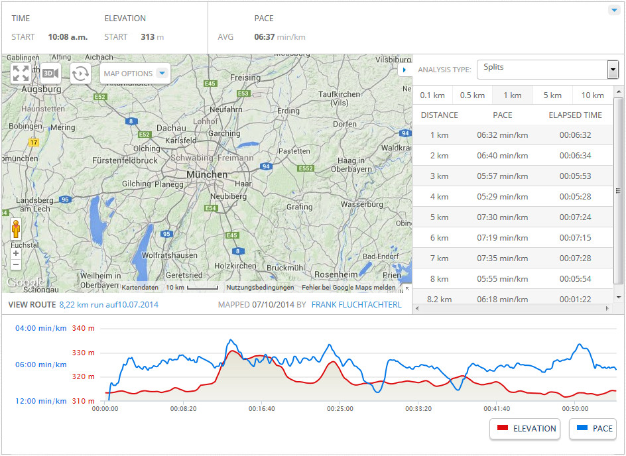Zoom out on the map
The image size is (626, 456).
(16, 264)
